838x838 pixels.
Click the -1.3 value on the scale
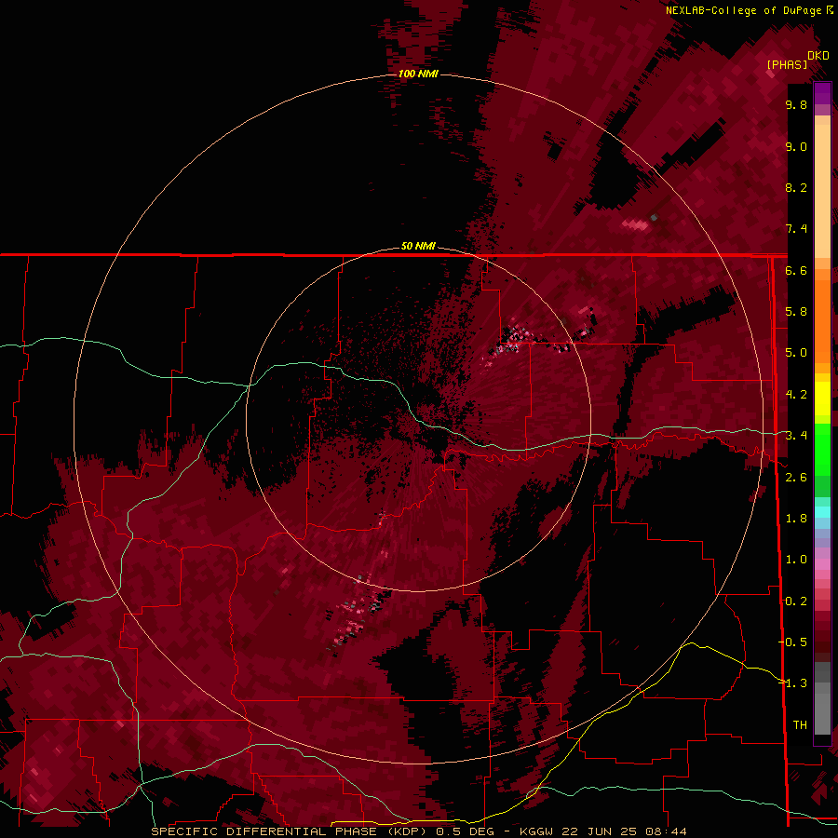(x=793, y=683)
